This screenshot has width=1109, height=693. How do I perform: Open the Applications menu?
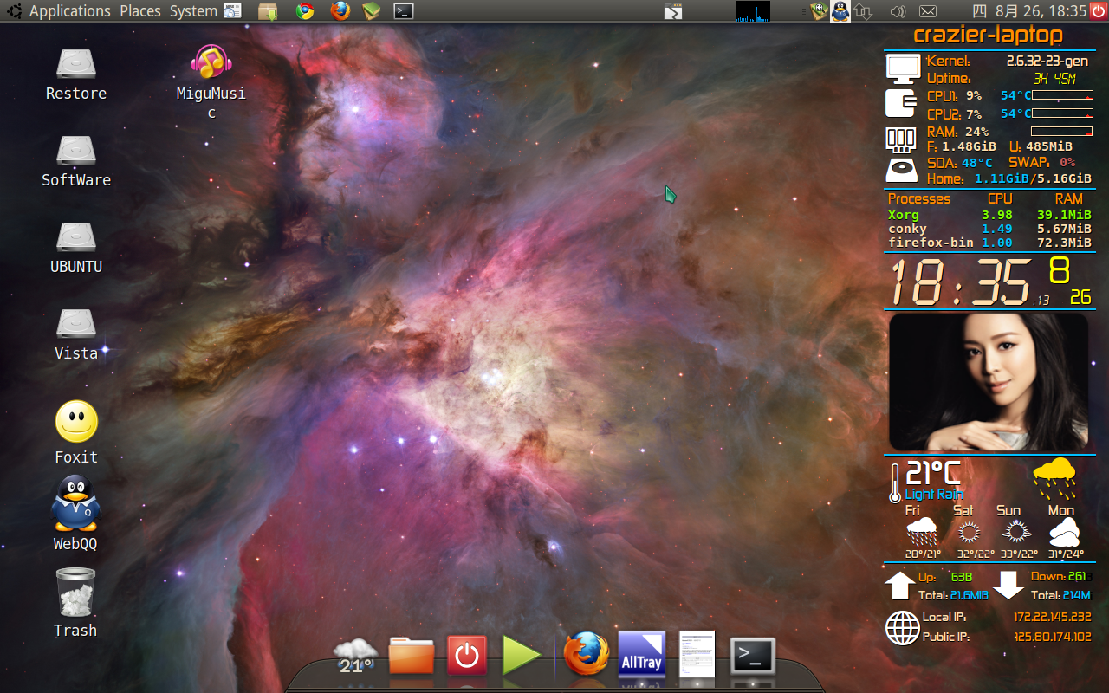pos(69,11)
